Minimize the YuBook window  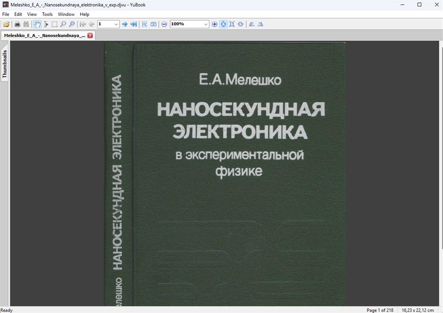(403, 4)
